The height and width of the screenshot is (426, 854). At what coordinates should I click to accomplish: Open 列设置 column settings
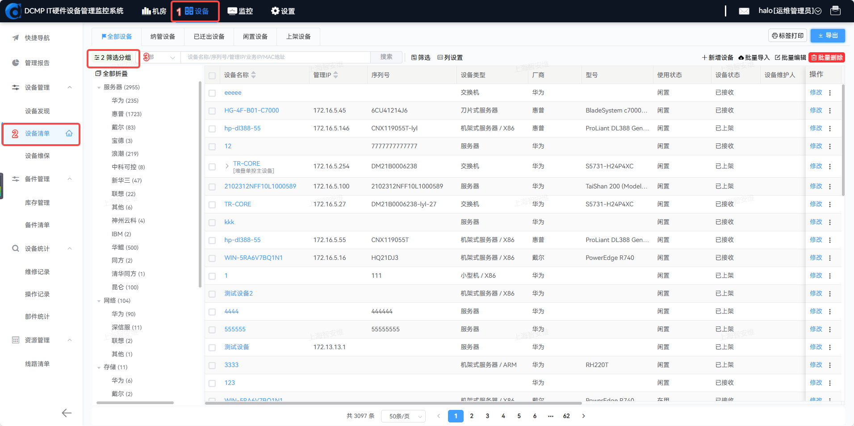point(450,58)
